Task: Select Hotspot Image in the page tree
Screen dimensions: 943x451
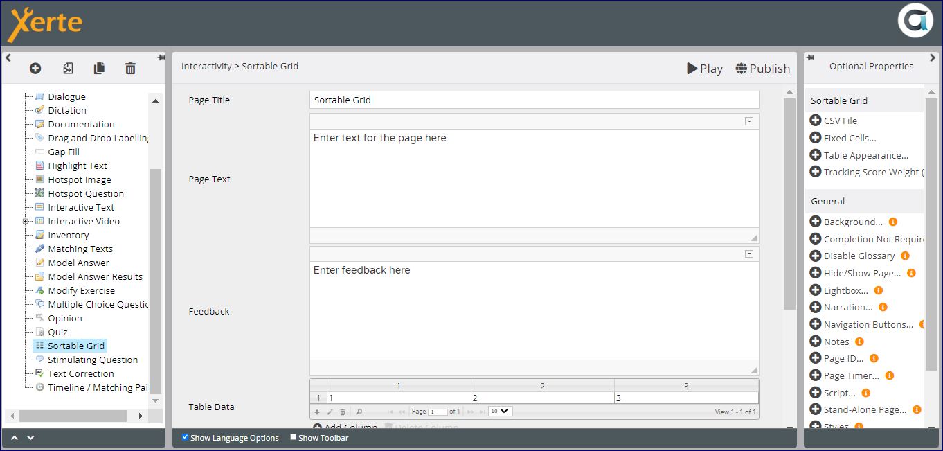Action: [79, 179]
